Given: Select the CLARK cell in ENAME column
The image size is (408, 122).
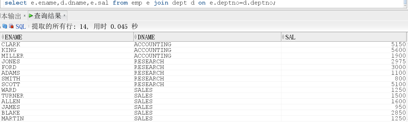Looking at the screenshot, I should 11,44.
